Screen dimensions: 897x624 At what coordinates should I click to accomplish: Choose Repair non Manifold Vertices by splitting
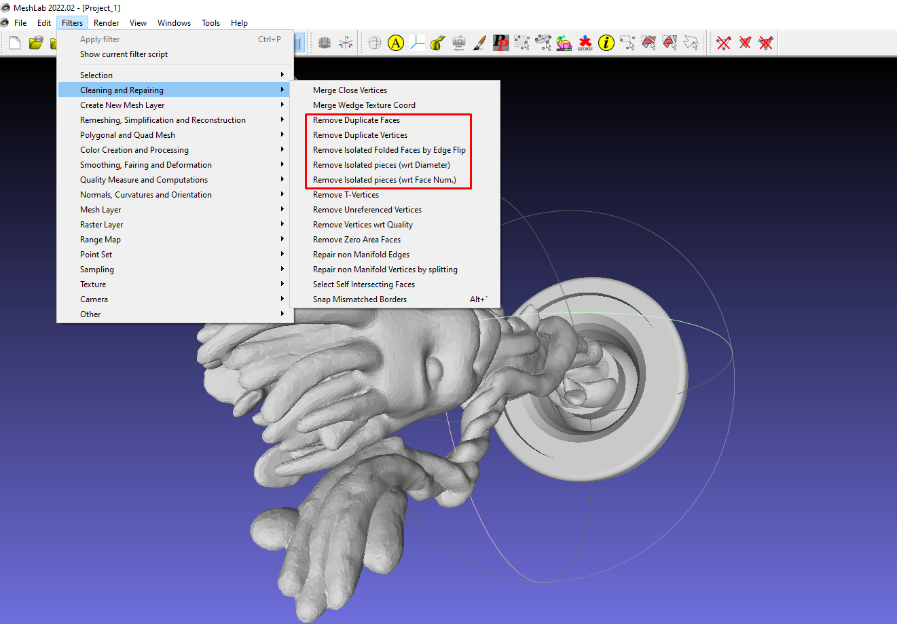click(x=395, y=270)
